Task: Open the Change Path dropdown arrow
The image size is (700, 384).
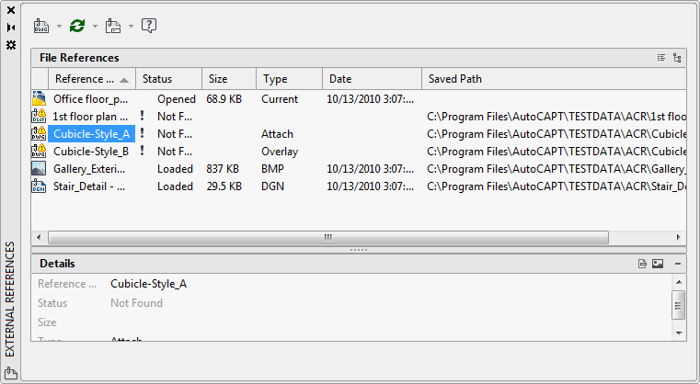Action: pos(131,26)
